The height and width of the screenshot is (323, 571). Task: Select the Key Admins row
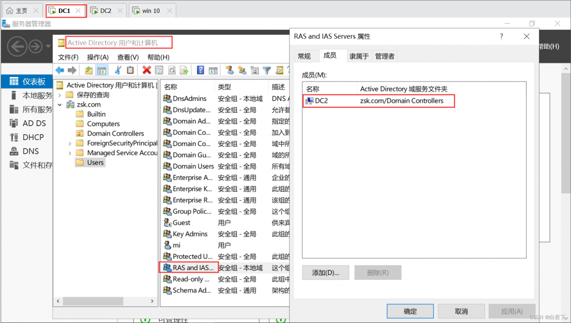[x=225, y=234]
